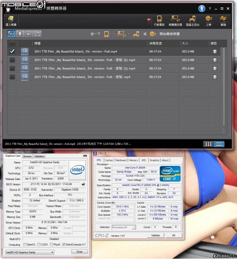The height and width of the screenshot is (259, 237).
Task: Click the GPU-Z BIOS save chip icon
Action: (83, 184)
